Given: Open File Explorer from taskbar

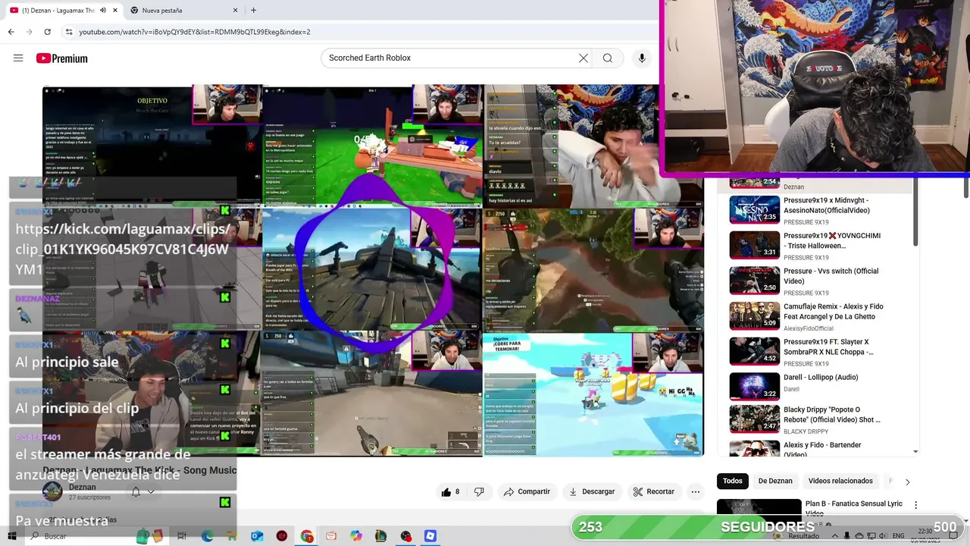Looking at the screenshot, I should 232,536.
